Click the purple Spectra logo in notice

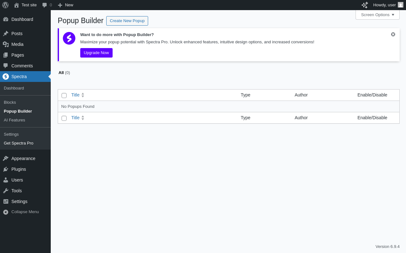[69, 38]
